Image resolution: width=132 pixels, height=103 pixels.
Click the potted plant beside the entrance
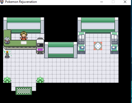(x=40, y=80)
